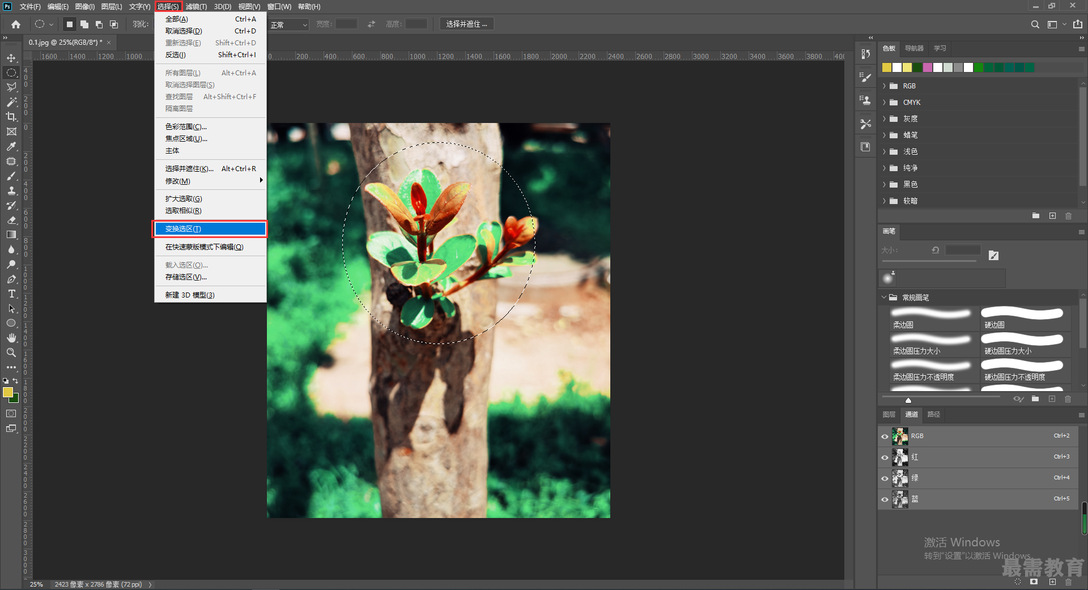
Task: Select the Zoom tool
Action: click(11, 353)
